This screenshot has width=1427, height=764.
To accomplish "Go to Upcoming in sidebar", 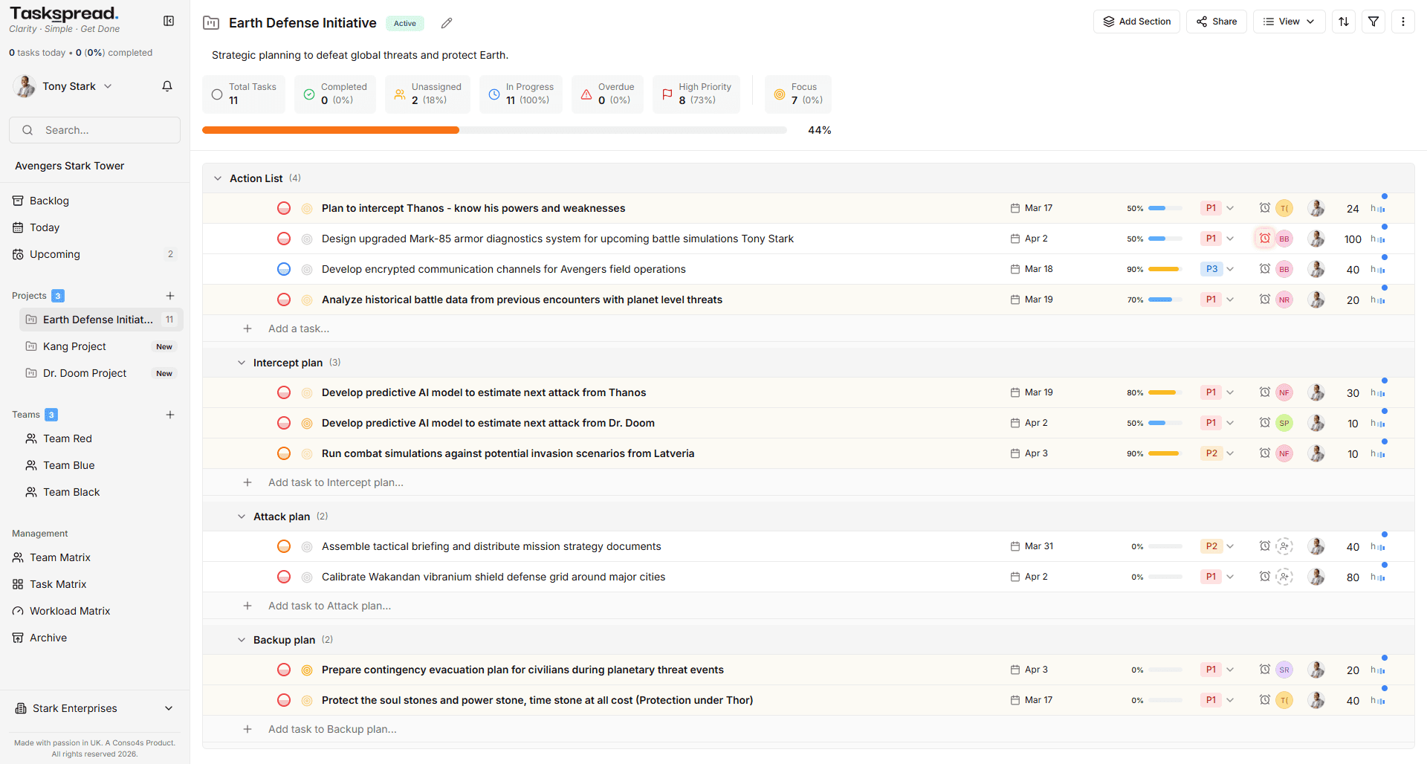I will (55, 254).
